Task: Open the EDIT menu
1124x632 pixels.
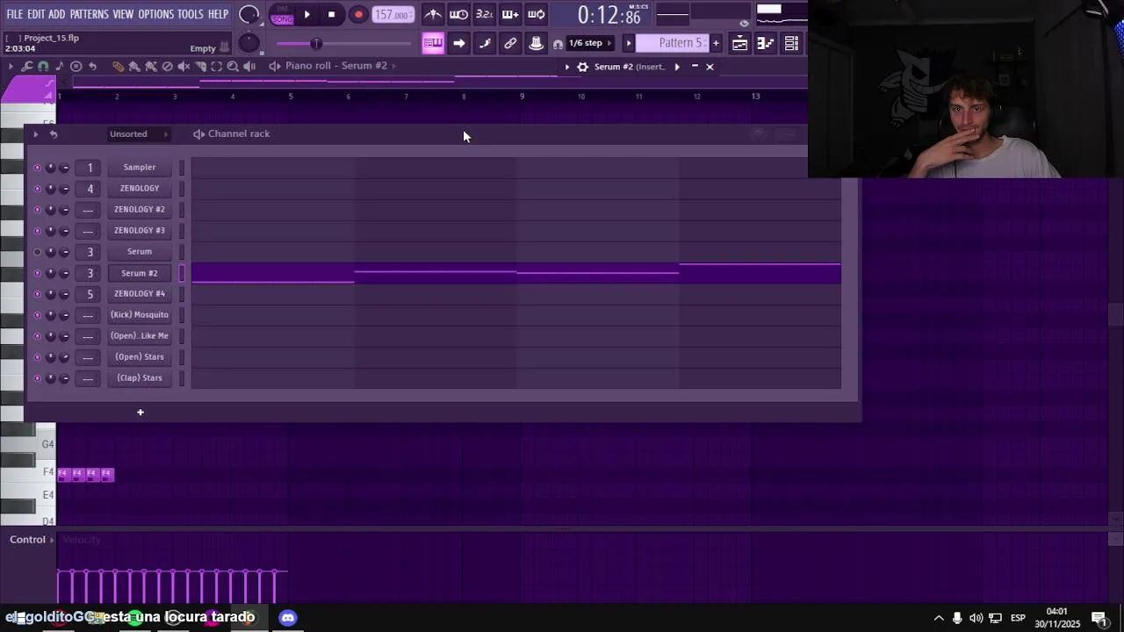Action: click(x=36, y=14)
